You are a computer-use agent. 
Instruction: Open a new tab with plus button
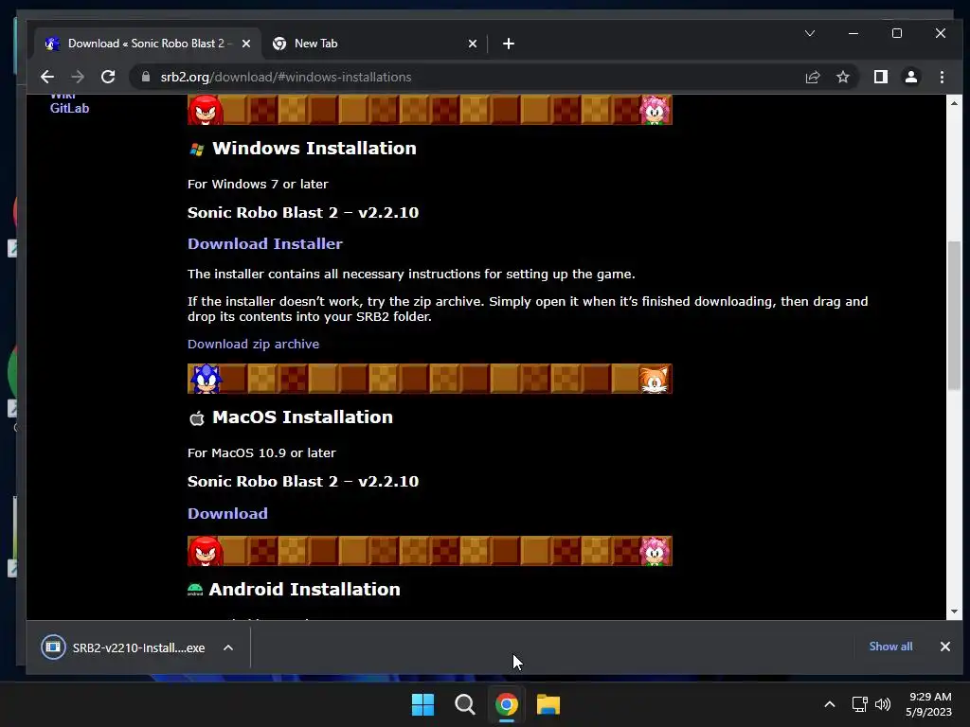tap(509, 44)
